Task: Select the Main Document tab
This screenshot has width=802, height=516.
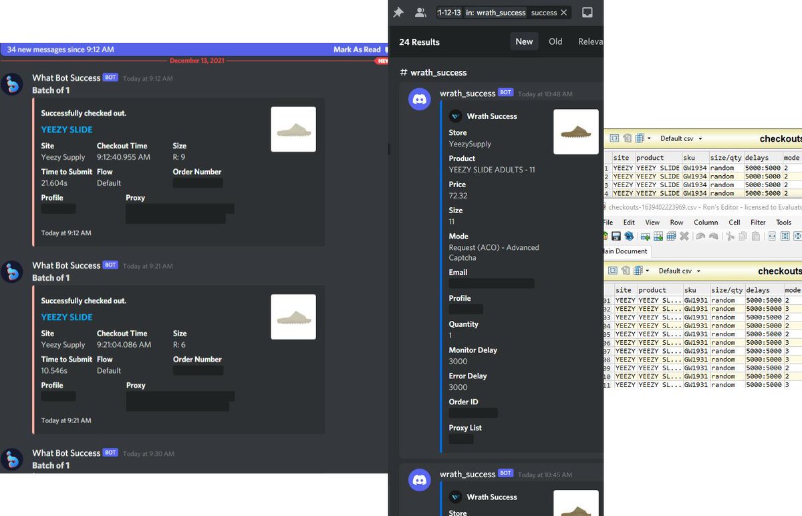Action: (x=626, y=251)
